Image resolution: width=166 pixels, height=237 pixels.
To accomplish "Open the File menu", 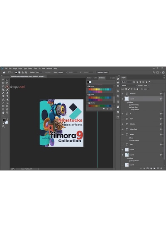I will pyautogui.click(x=6, y=69).
